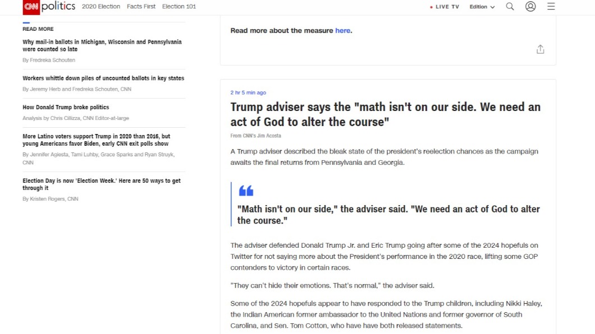Image resolution: width=595 pixels, height=334 pixels.
Task: Open the Trump adviser 'math isn't on our side' headline
Action: (x=385, y=114)
